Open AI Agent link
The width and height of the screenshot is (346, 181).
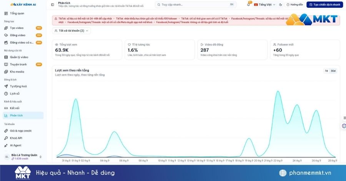coord(23,146)
